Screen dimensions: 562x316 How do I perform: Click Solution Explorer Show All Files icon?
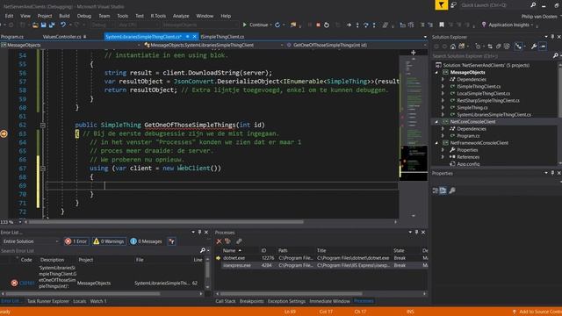[x=507, y=47]
